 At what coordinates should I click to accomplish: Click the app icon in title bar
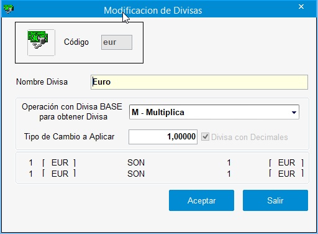[9, 9]
